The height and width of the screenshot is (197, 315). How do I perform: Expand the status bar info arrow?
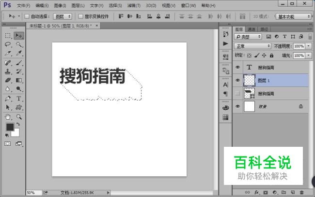[x=108, y=193]
